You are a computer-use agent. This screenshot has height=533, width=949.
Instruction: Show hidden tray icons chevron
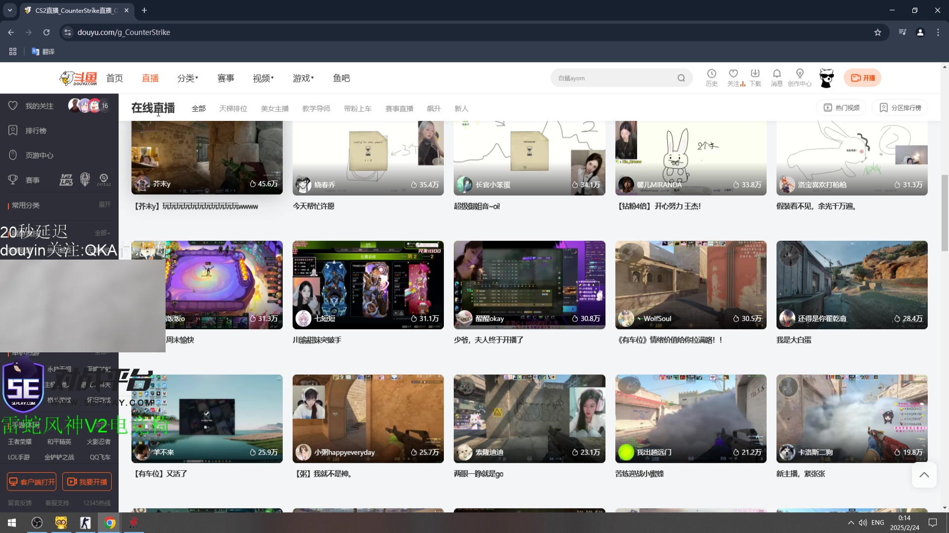pyautogui.click(x=851, y=523)
